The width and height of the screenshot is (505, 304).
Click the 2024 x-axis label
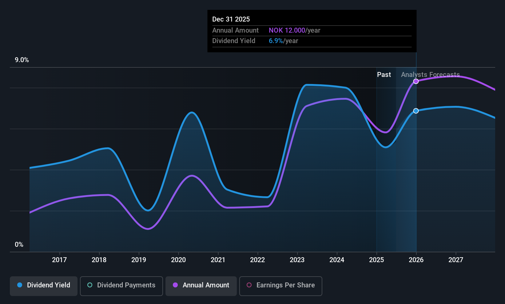click(337, 260)
